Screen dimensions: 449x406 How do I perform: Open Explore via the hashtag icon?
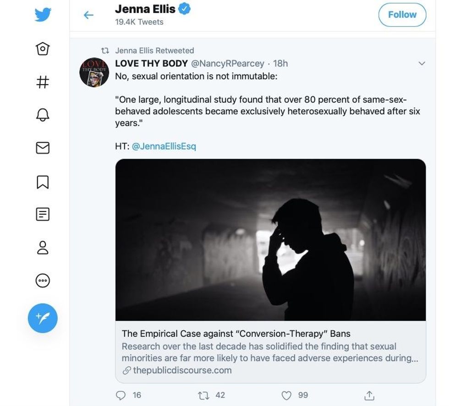[43, 82]
